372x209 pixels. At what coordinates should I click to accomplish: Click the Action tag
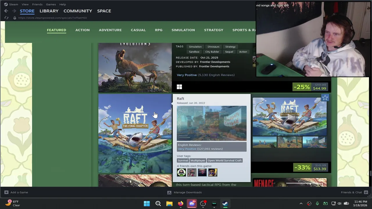[x=243, y=52]
